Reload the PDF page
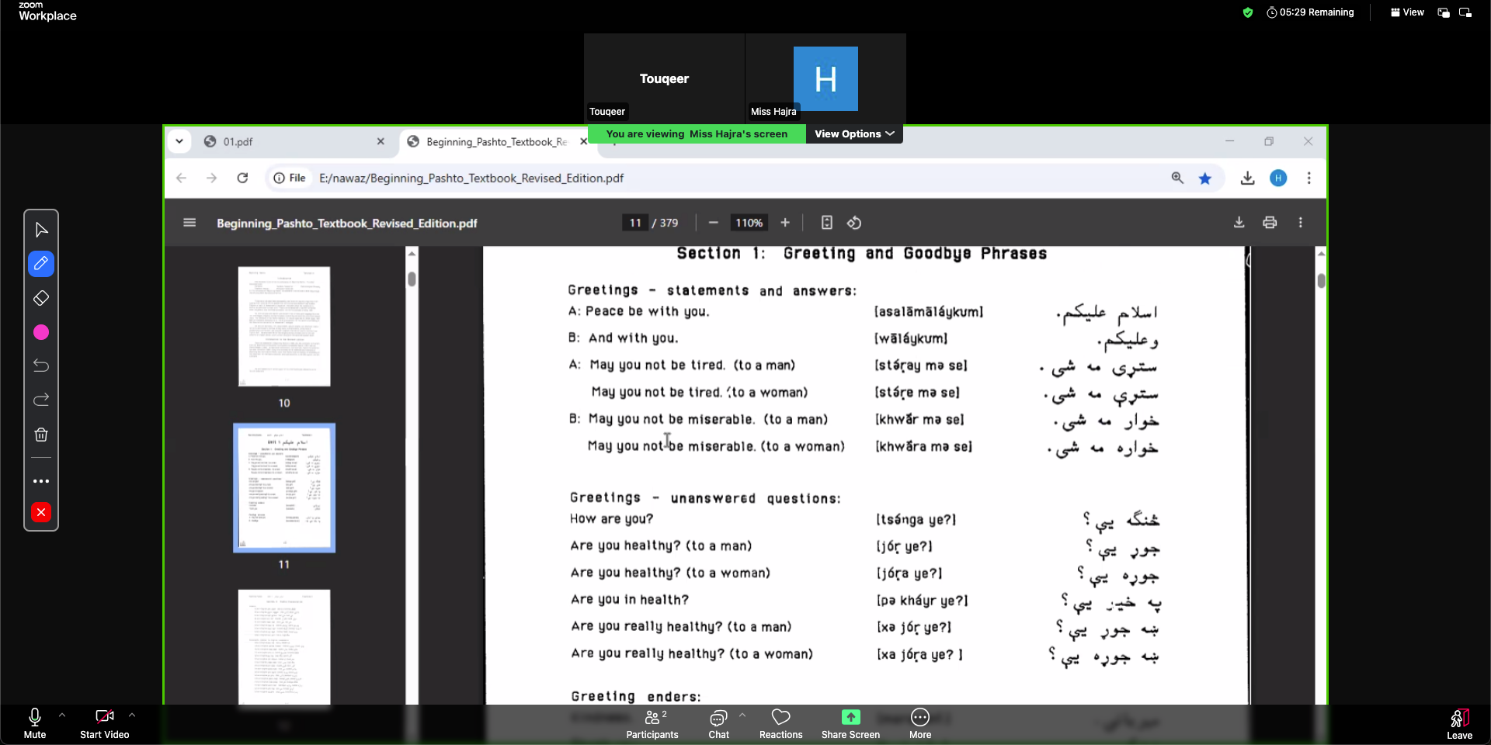Viewport: 1491px width, 745px height. coord(242,178)
